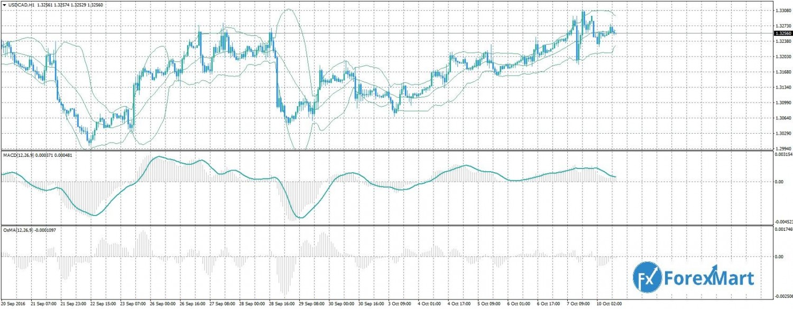
Task: Click the 10 Oct 02:00 time label
Action: point(608,304)
